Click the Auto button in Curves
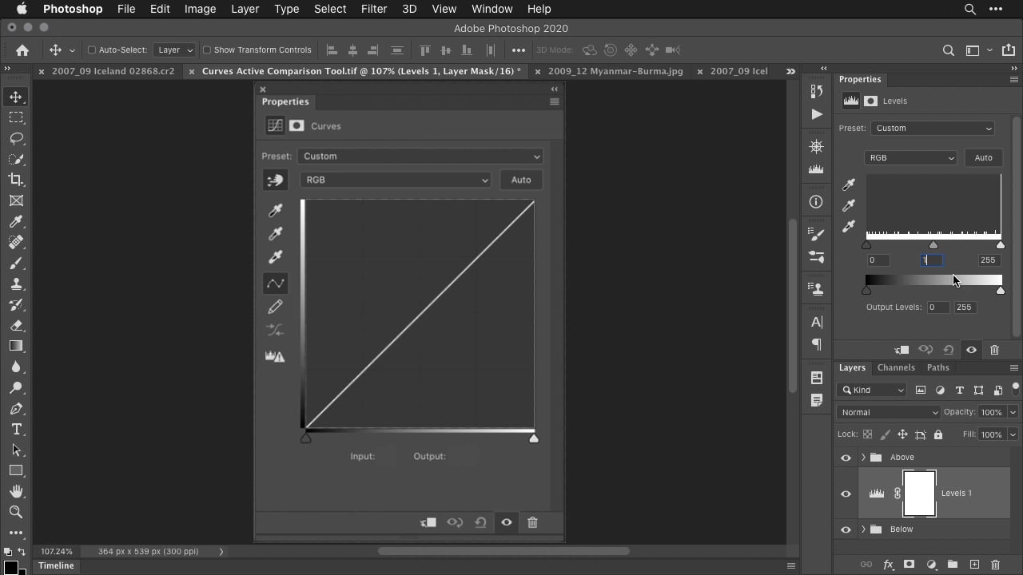The image size is (1023, 575). point(521,180)
